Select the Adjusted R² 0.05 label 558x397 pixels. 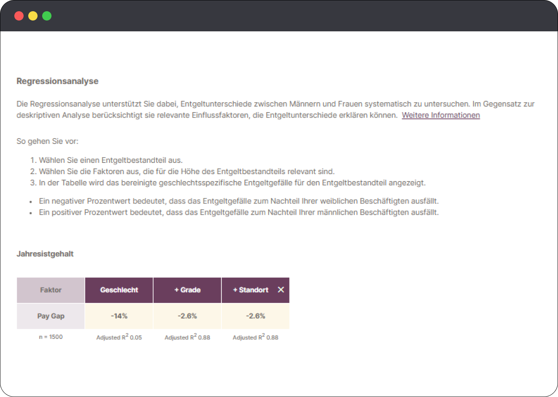click(119, 337)
